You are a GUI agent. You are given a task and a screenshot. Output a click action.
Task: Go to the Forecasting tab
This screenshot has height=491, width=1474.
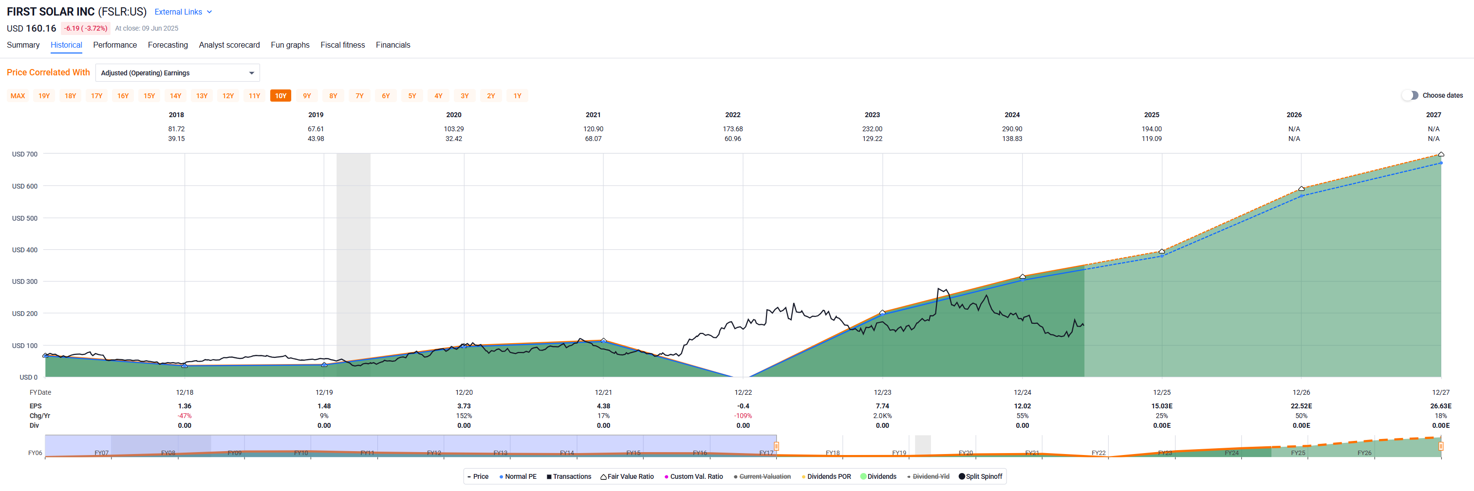168,45
